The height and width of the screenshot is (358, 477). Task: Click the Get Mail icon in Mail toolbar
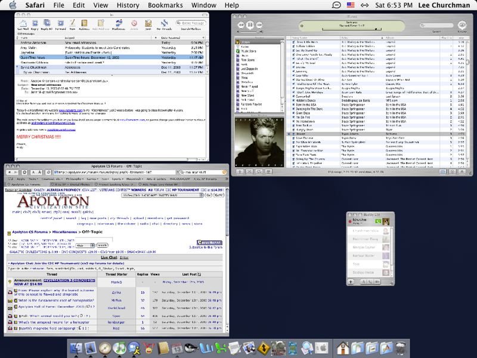point(23,24)
